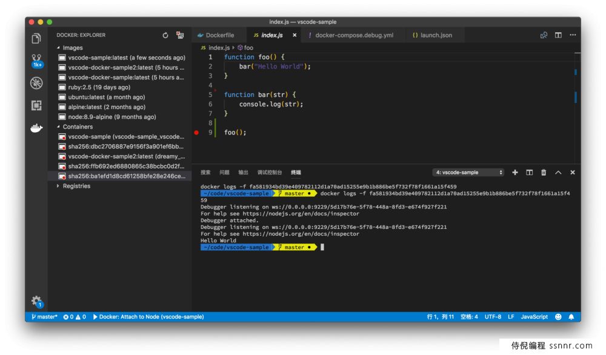Maximize the panel with the up chevron
The image size is (606, 355).
pyautogui.click(x=558, y=173)
